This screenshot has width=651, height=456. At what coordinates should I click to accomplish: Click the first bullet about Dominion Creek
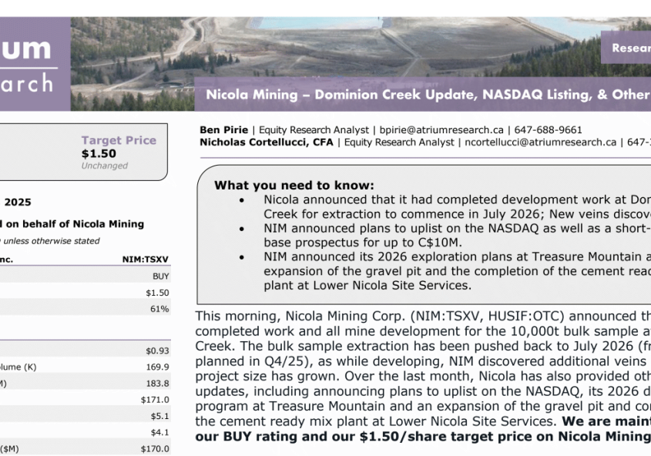point(456,205)
